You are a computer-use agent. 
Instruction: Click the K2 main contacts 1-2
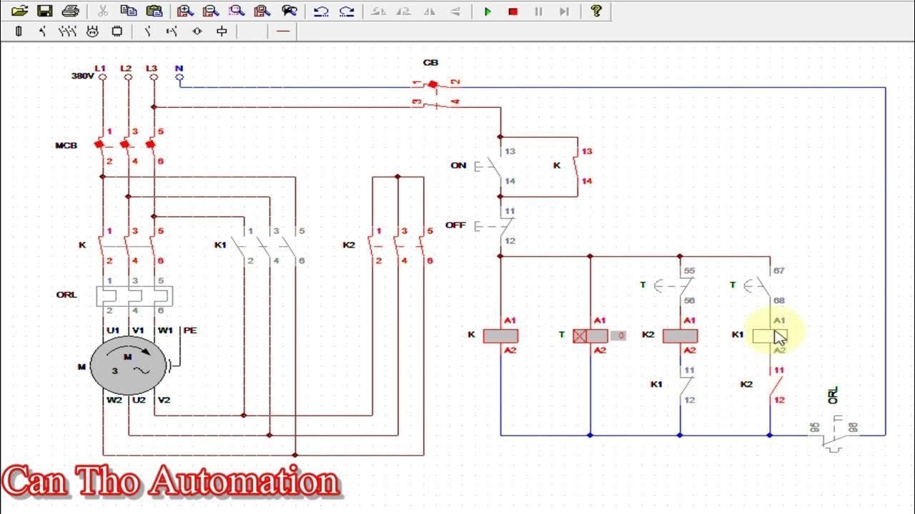pyautogui.click(x=371, y=246)
